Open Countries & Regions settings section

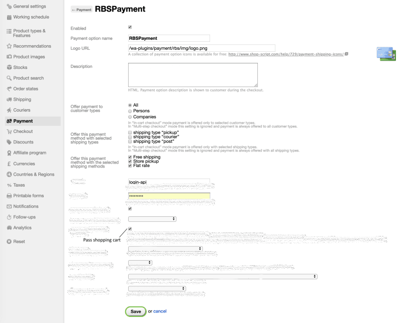pyautogui.click(x=34, y=175)
